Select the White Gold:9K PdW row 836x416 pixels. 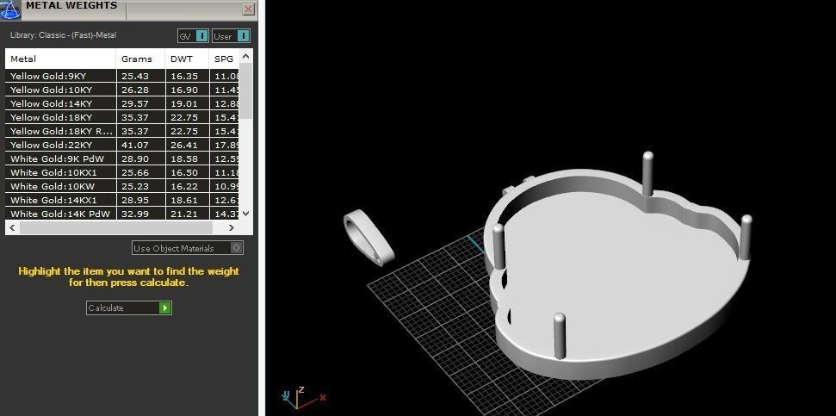pyautogui.click(x=122, y=158)
